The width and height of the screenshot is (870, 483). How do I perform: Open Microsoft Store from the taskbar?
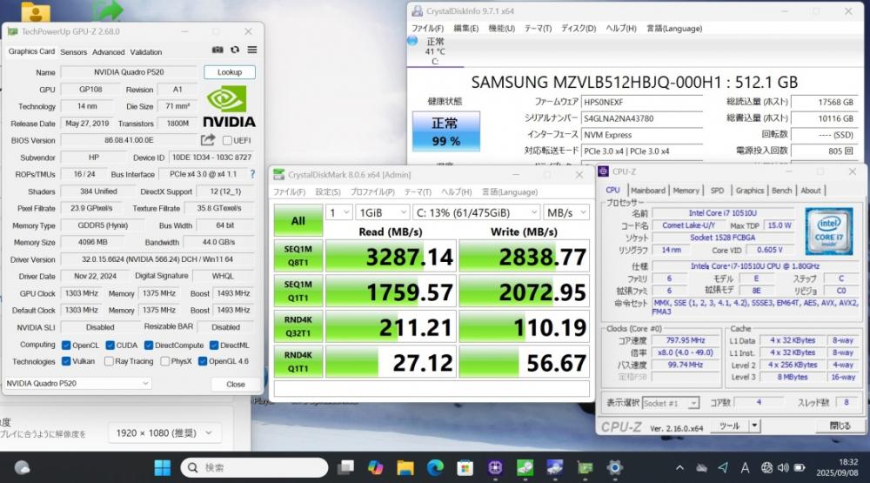(x=465, y=467)
